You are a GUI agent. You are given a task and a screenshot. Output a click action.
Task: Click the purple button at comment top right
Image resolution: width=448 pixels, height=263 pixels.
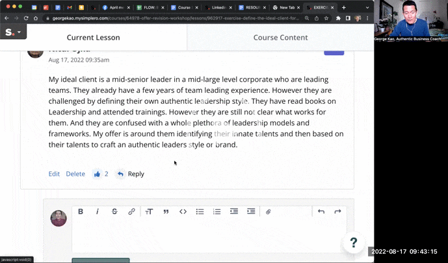click(334, 53)
